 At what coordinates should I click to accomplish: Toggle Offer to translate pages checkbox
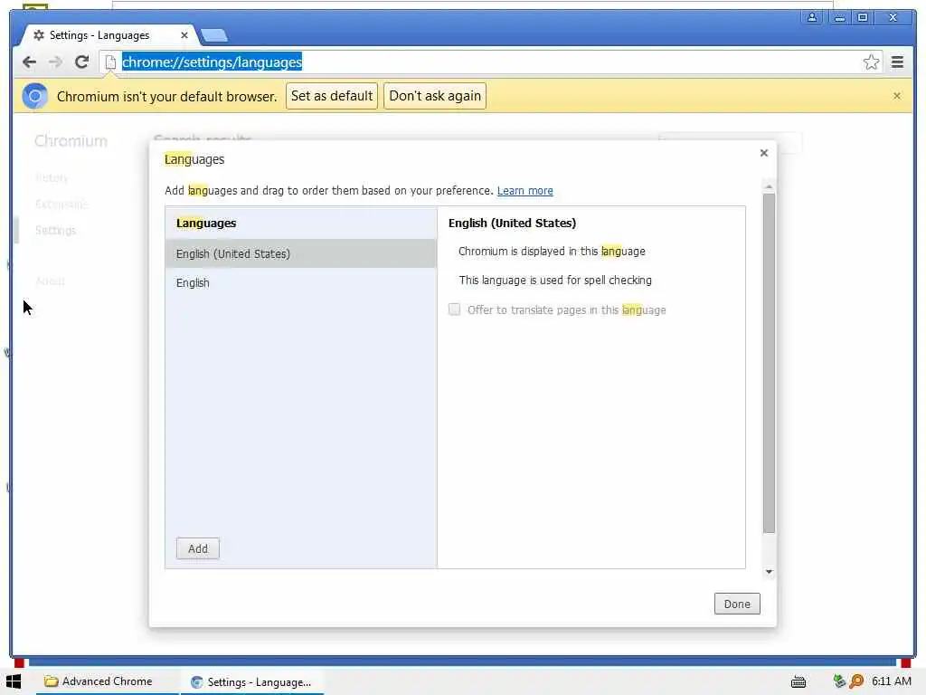click(454, 309)
